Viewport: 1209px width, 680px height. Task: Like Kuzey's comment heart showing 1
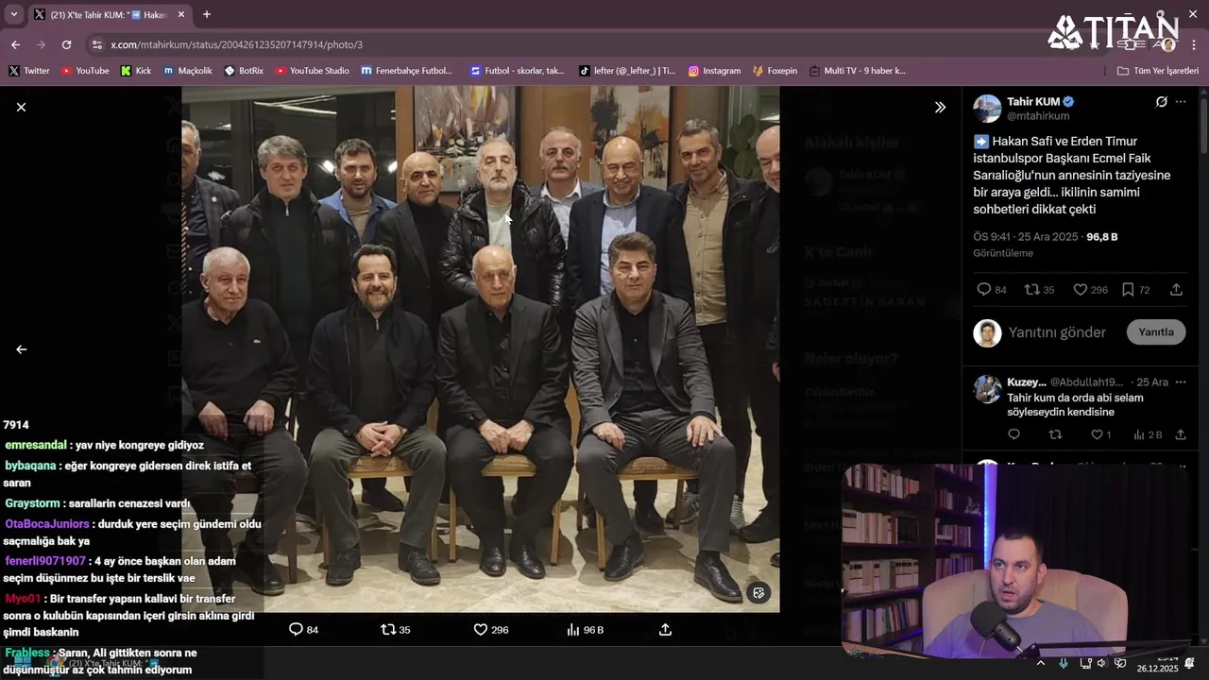[1101, 434]
